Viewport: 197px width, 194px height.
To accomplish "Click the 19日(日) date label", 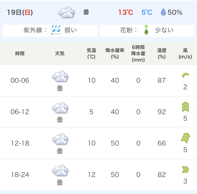I will [20, 12].
